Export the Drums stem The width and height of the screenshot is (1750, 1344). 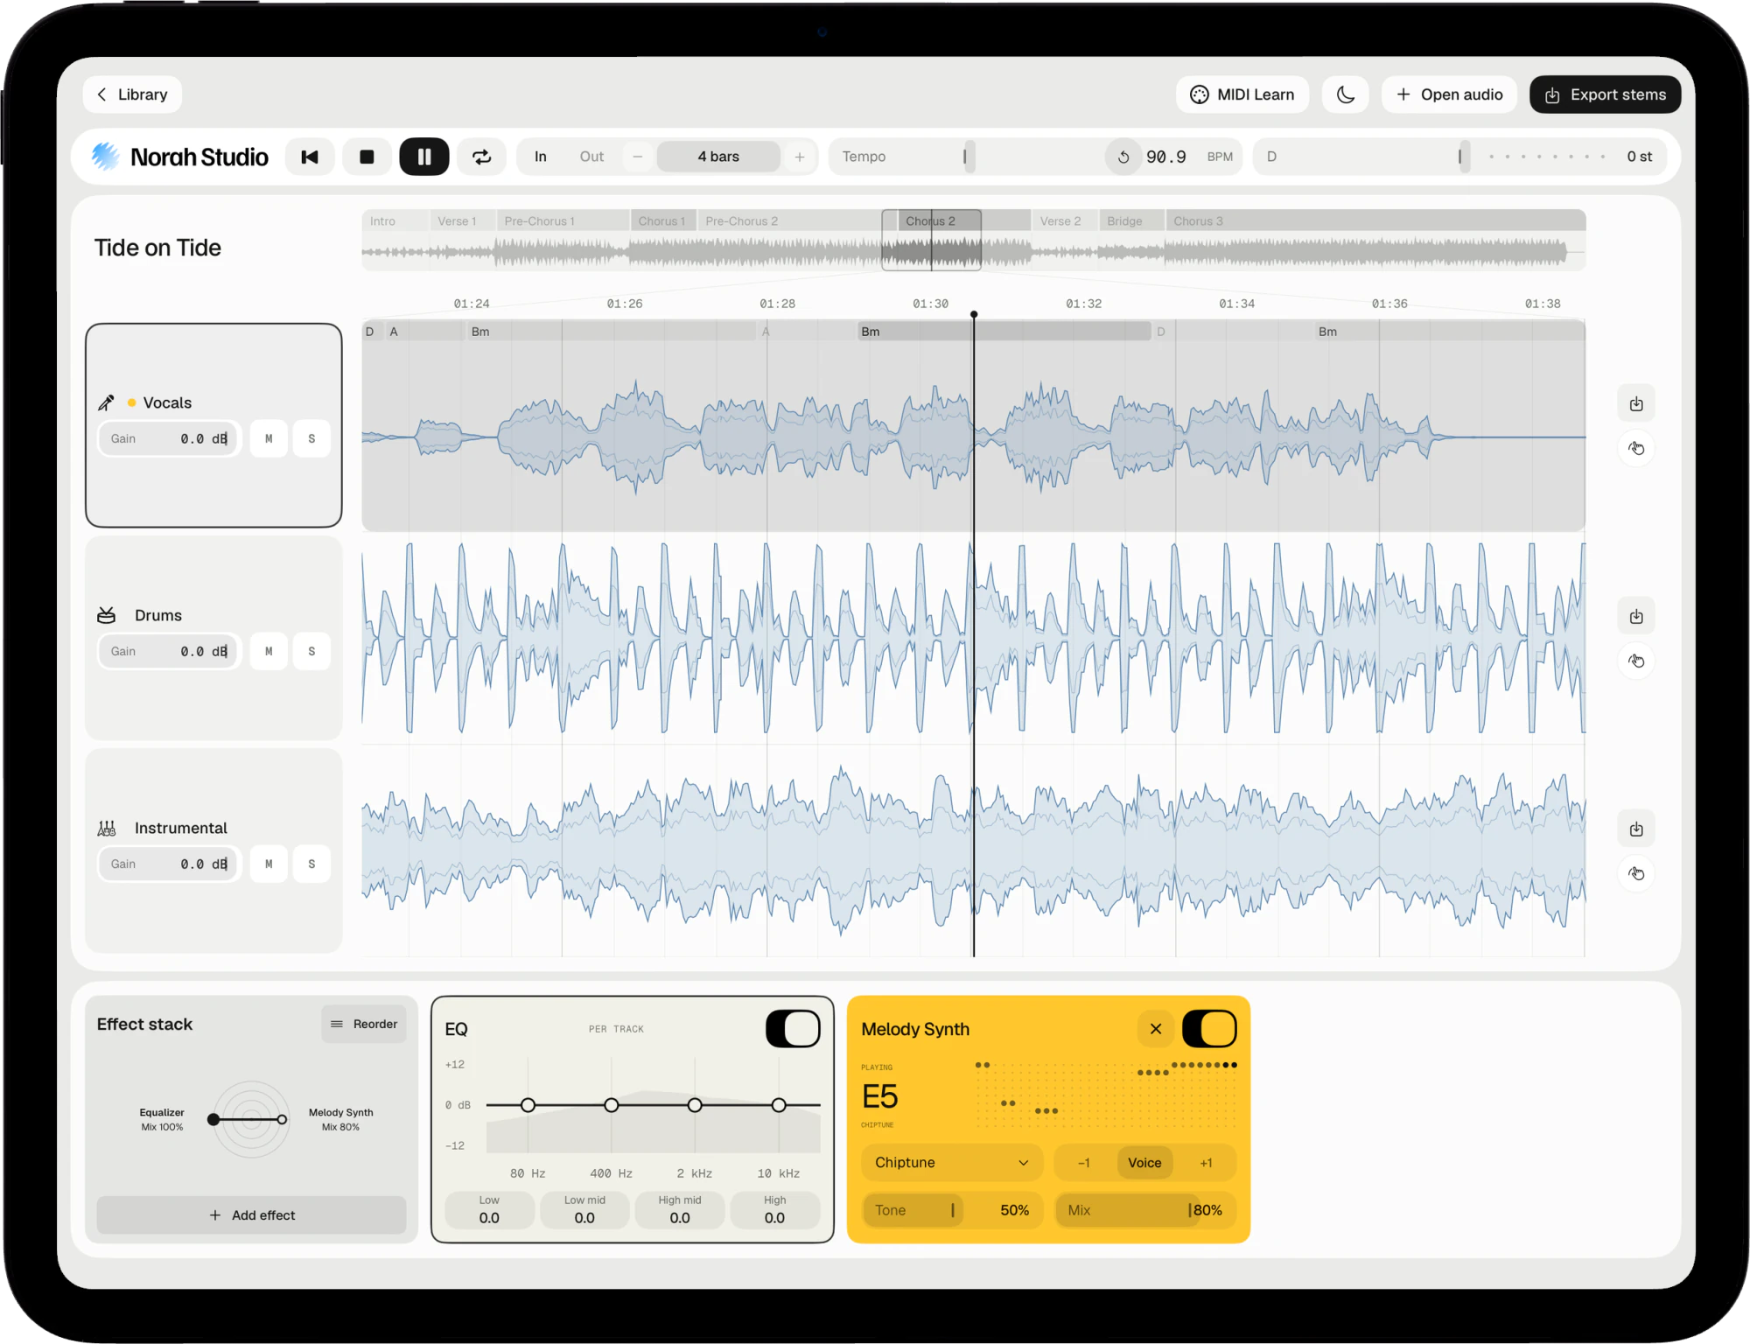click(1636, 616)
